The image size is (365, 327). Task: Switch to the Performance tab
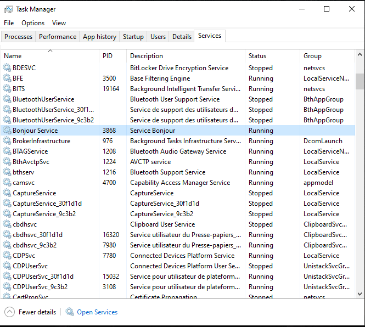click(x=58, y=37)
